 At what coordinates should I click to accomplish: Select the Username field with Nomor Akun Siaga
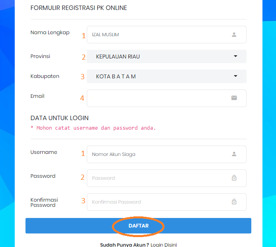click(159, 154)
